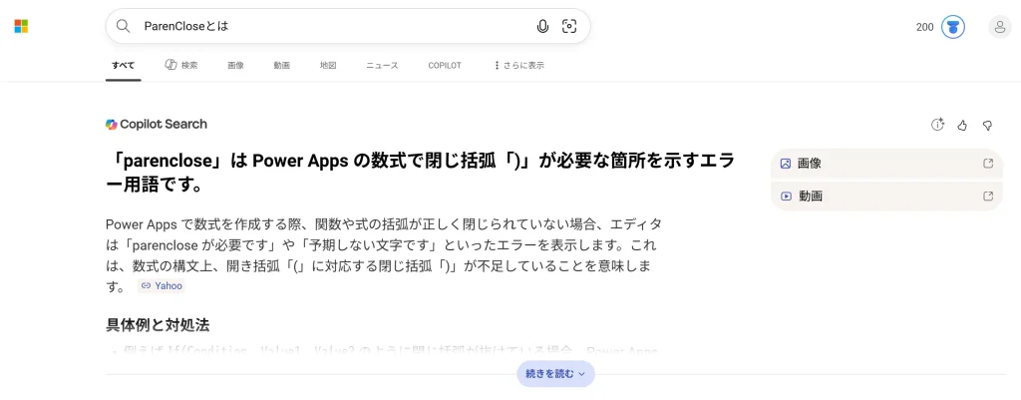Screen dimensions: 1021x400
Task: Open the Rewards medal icon
Action: point(953,27)
